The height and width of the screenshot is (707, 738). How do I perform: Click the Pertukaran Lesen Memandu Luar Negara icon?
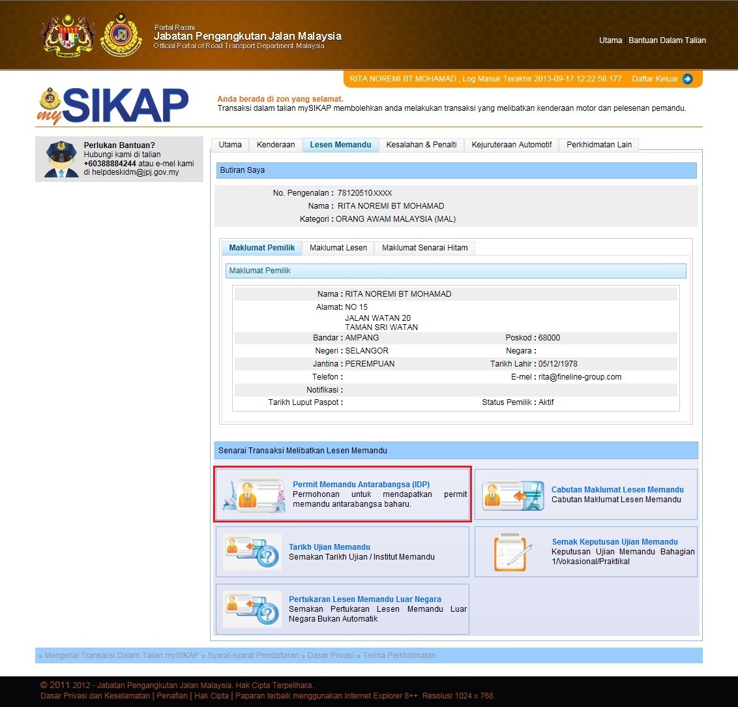(x=252, y=609)
